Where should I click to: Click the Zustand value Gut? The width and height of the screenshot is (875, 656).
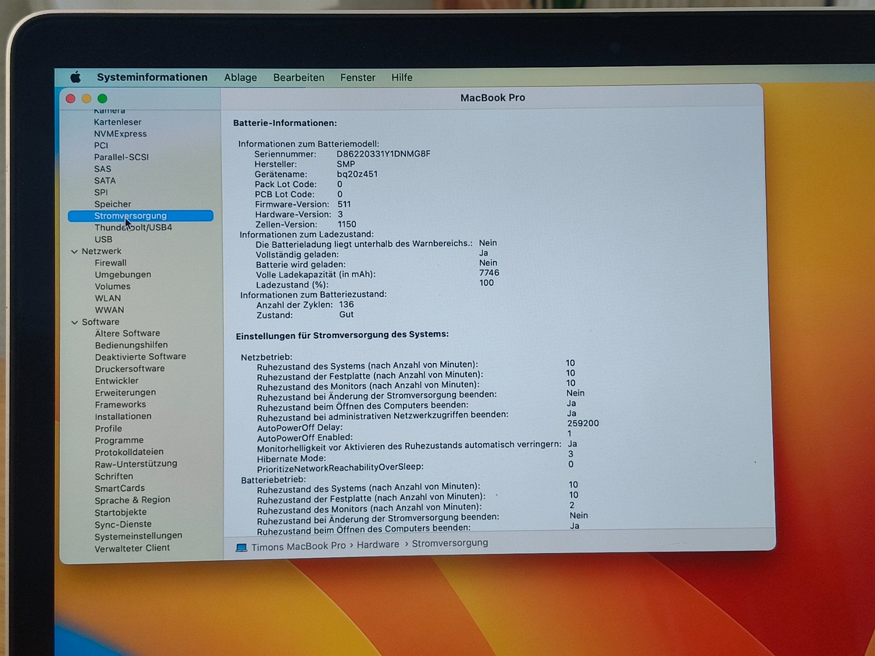pos(346,315)
